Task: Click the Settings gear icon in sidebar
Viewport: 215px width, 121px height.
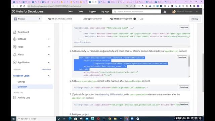Action: click(15, 39)
